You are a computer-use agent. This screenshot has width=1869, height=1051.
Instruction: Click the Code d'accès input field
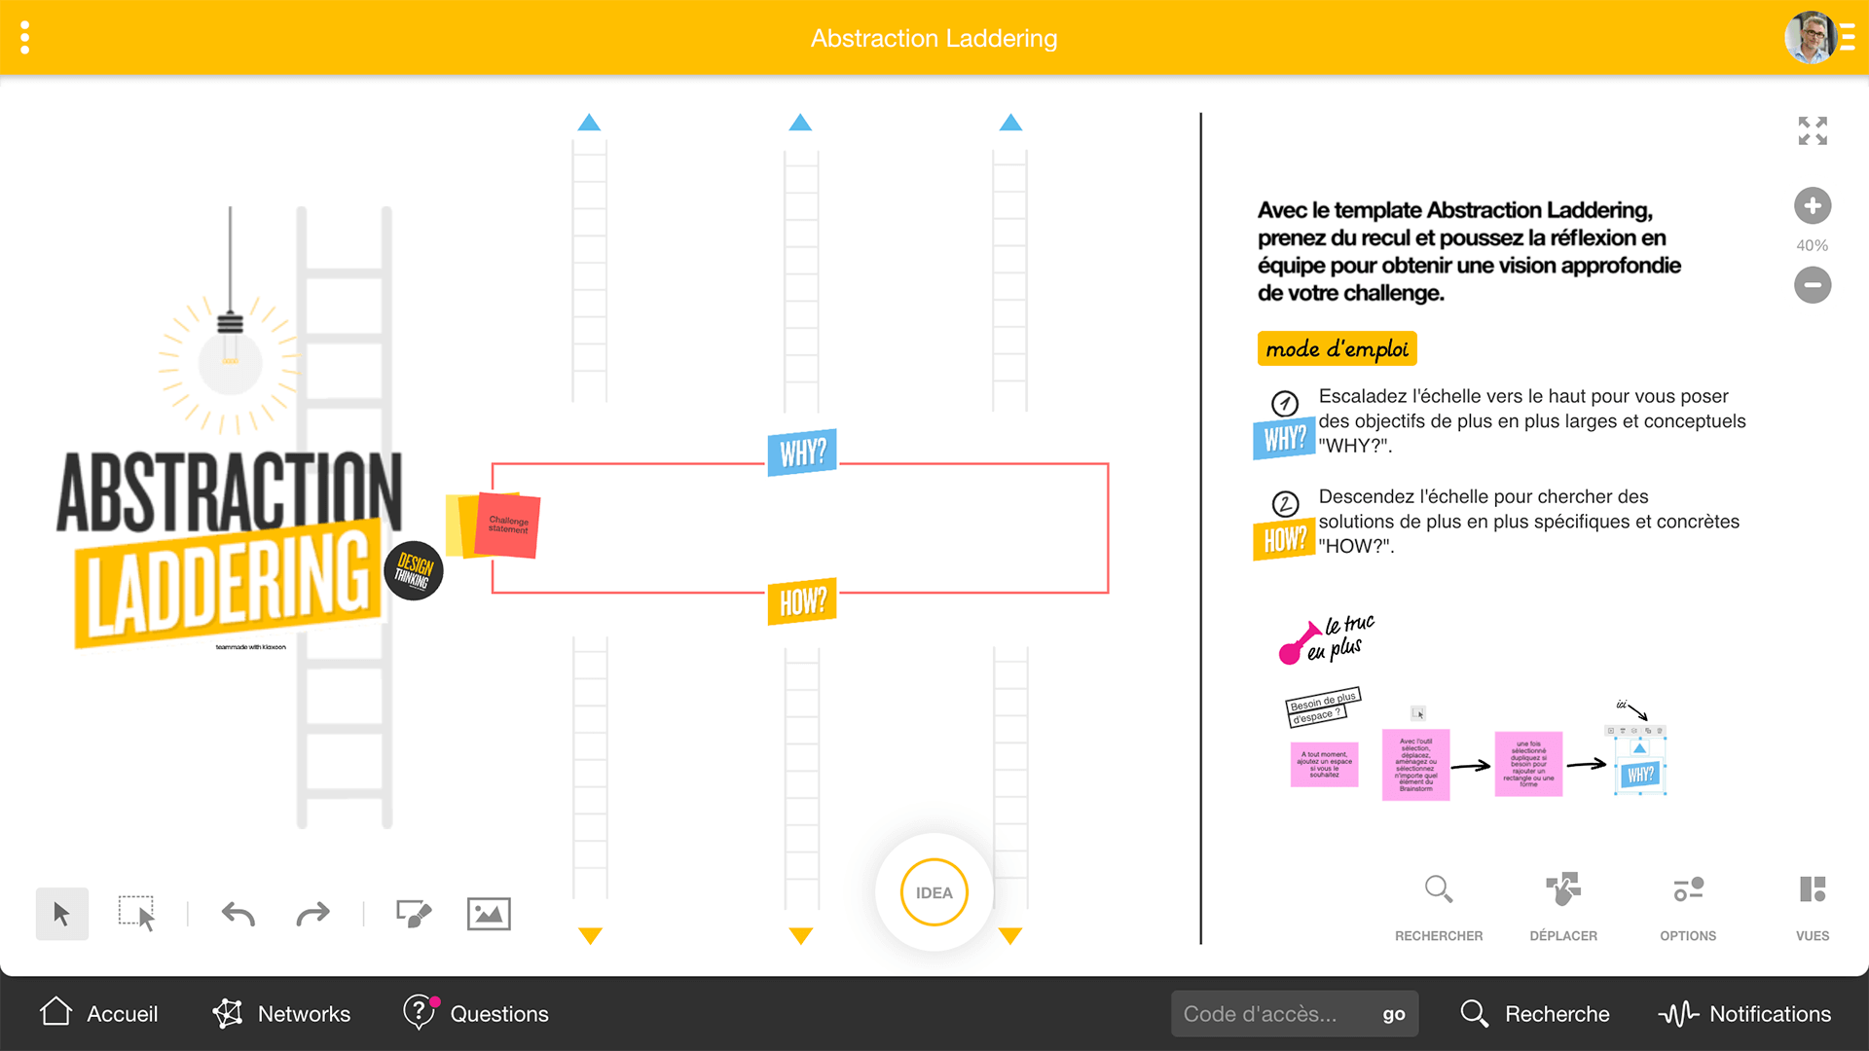pyautogui.click(x=1269, y=1014)
